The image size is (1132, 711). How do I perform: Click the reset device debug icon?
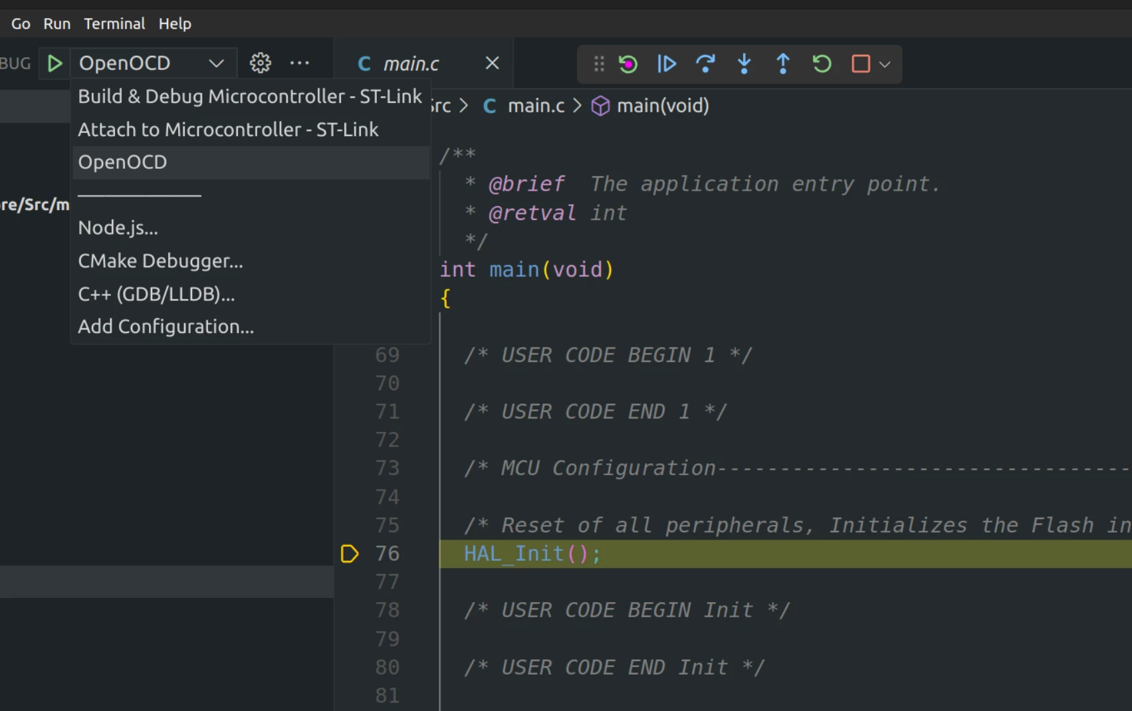pos(627,64)
